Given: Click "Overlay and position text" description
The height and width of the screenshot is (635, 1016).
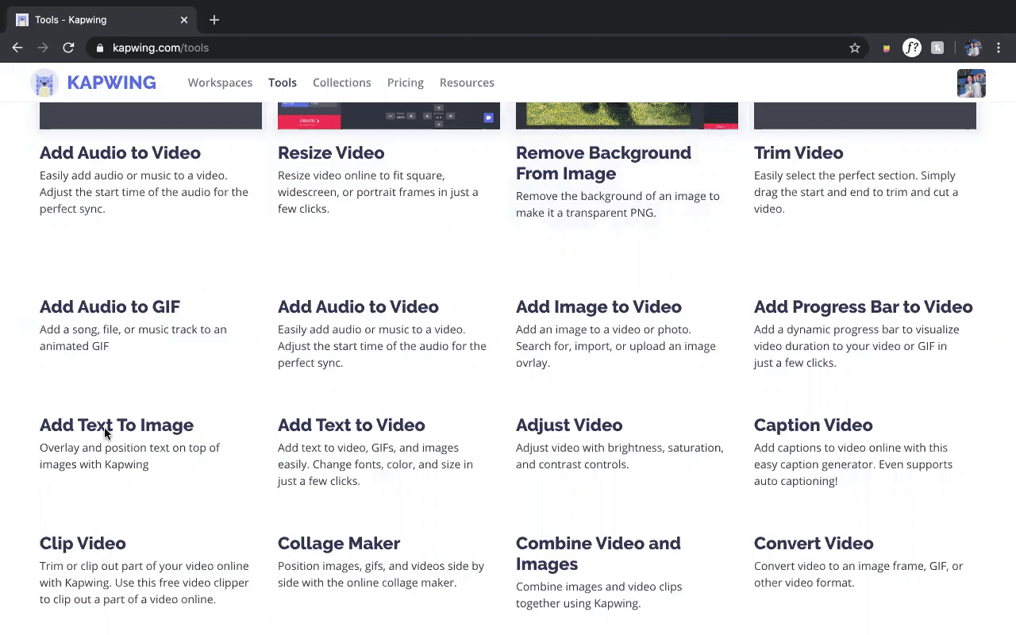Looking at the screenshot, I should [x=129, y=456].
